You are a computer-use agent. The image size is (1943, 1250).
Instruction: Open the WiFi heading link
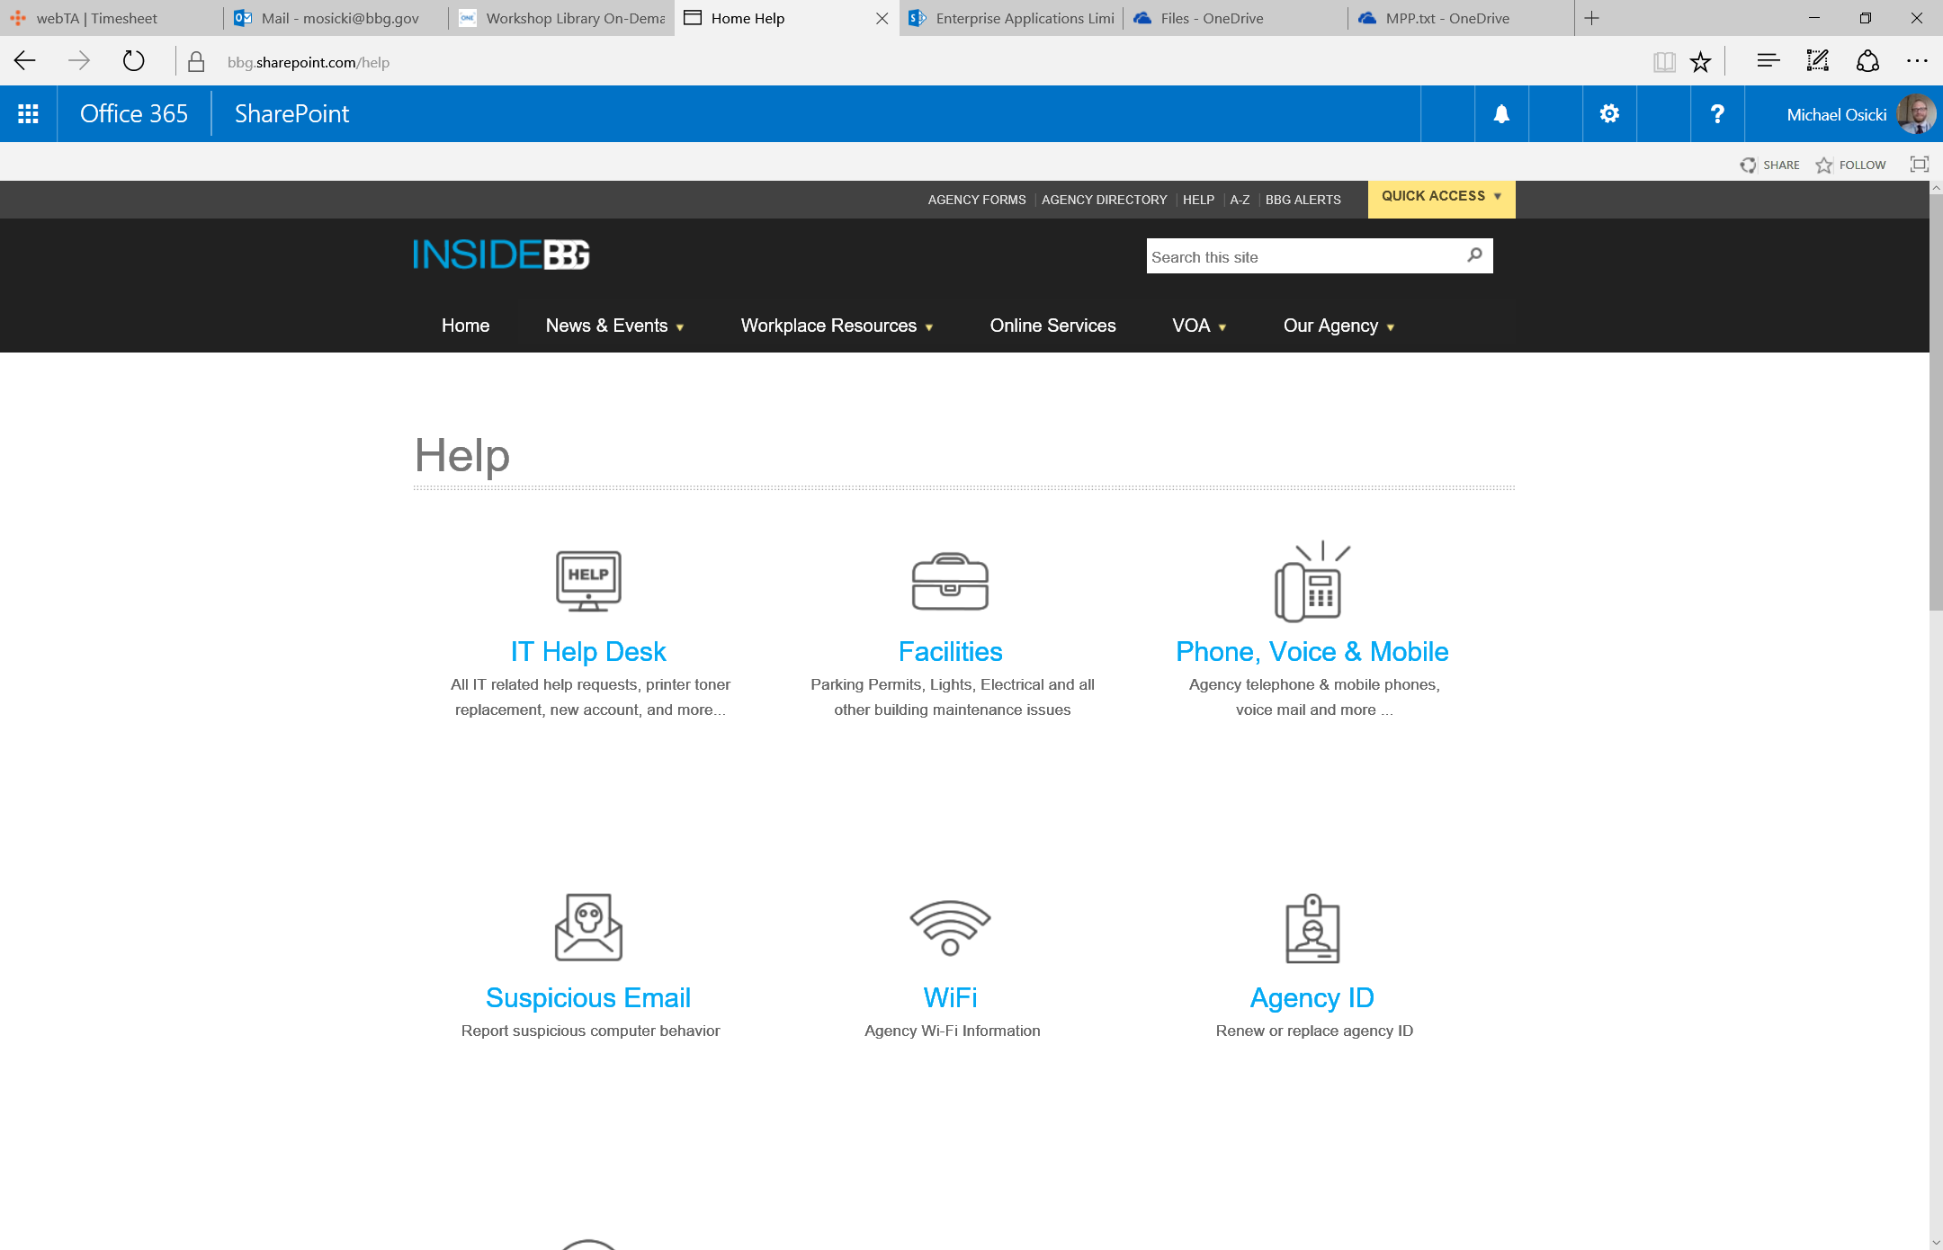pos(950,997)
